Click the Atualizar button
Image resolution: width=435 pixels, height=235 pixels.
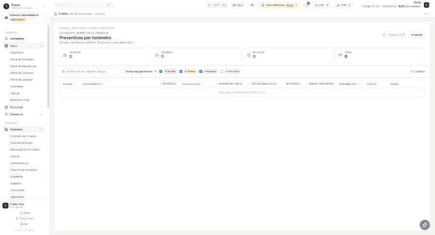point(417,35)
